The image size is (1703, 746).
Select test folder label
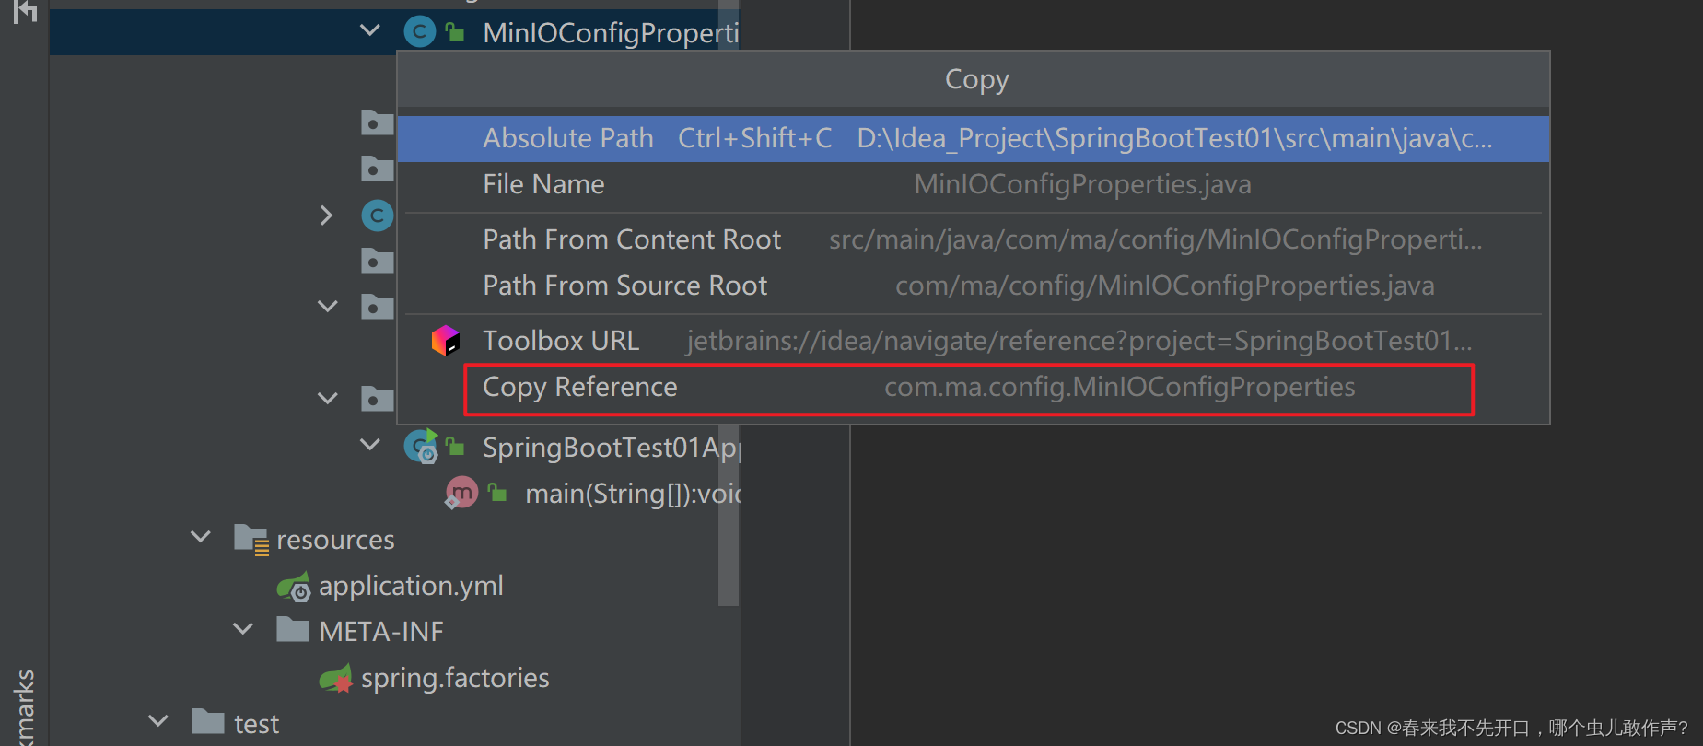click(256, 725)
